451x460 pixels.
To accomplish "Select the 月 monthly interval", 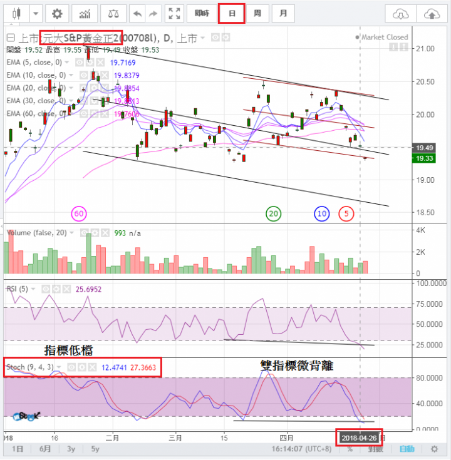I will tap(283, 14).
